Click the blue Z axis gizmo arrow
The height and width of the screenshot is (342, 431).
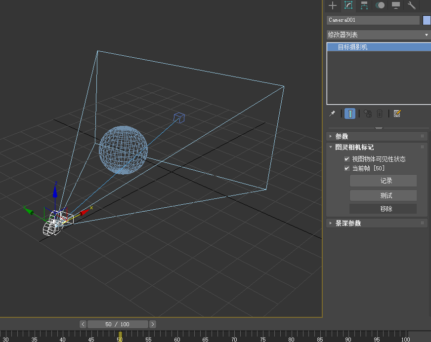55,190
